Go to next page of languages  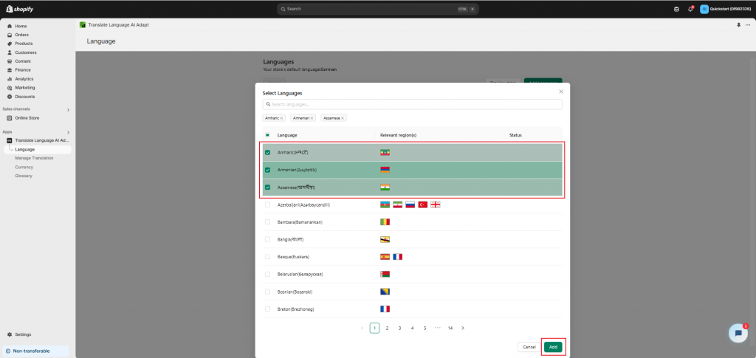tap(463, 328)
